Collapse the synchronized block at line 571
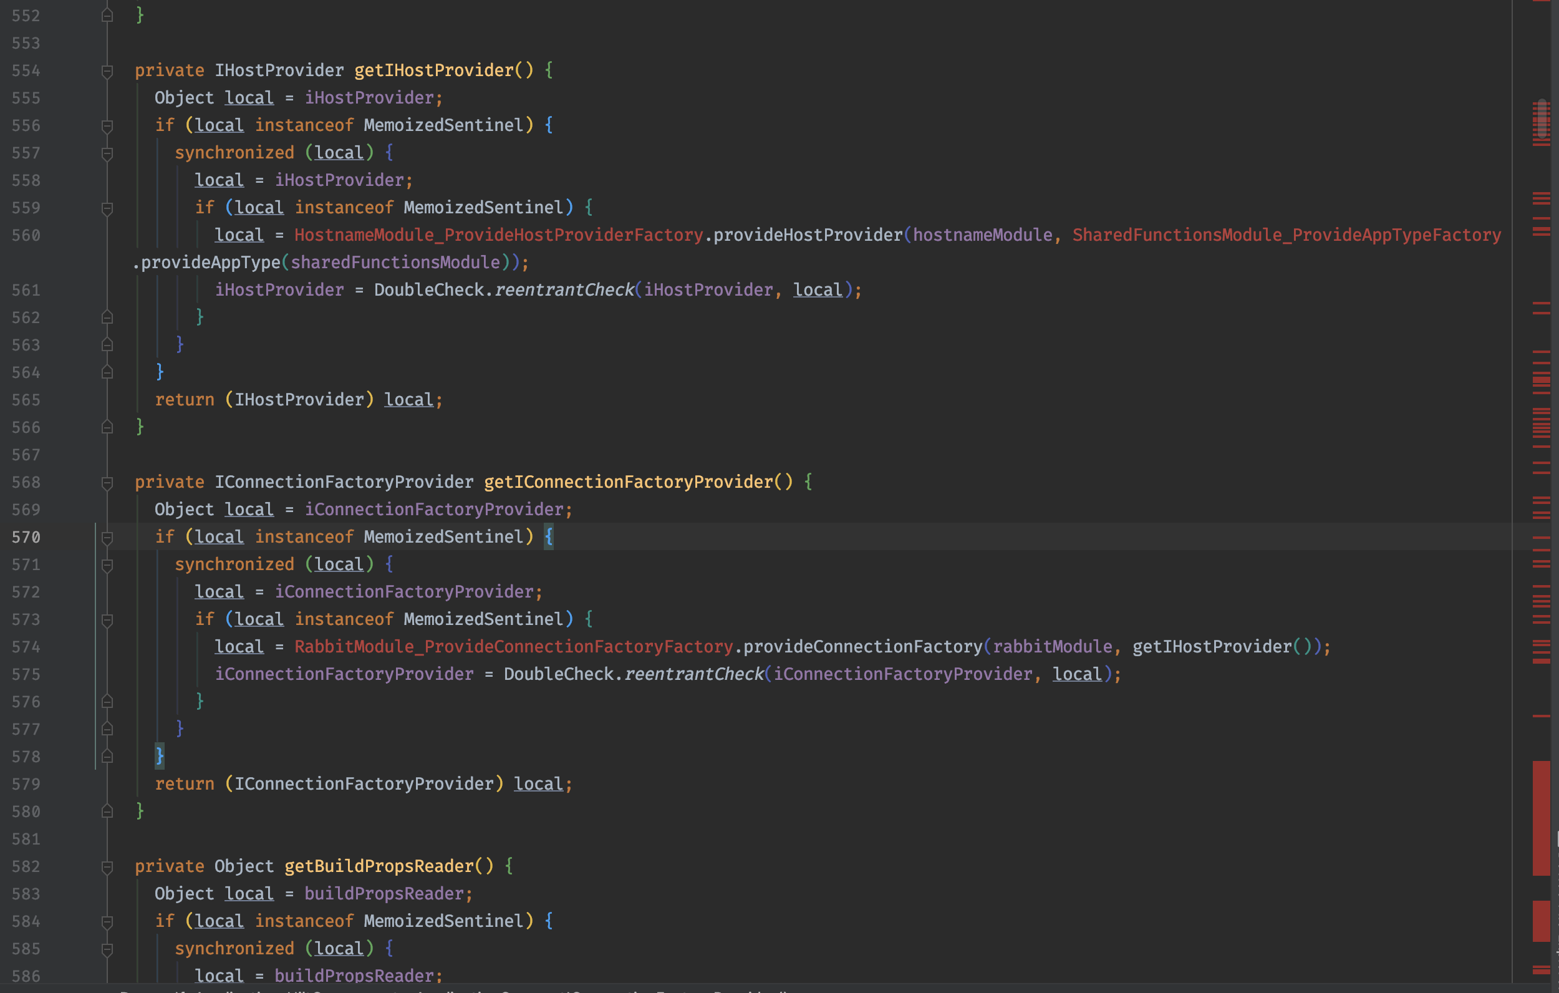Image resolution: width=1559 pixels, height=993 pixels. pos(107,564)
